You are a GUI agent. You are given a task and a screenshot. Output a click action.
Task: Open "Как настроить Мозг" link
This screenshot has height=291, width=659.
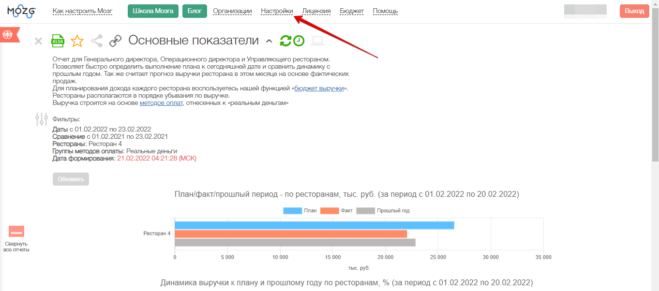(82, 11)
